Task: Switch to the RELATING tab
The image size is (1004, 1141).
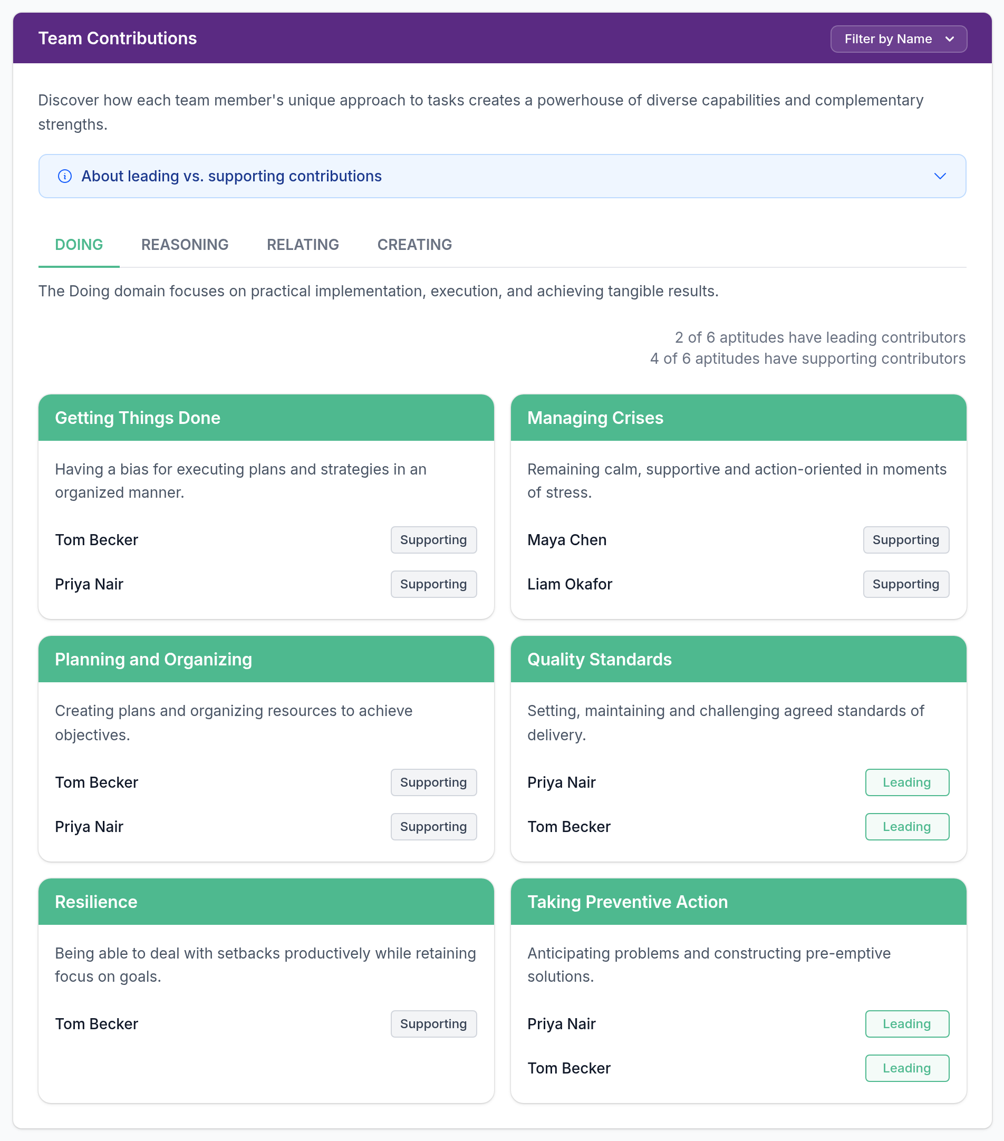Action: (303, 245)
